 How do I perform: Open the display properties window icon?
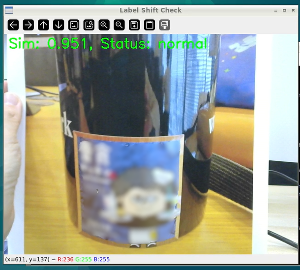point(165,25)
